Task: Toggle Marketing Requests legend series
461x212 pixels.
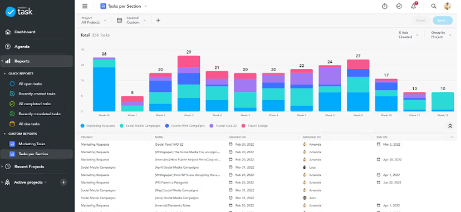Action: coord(98,126)
